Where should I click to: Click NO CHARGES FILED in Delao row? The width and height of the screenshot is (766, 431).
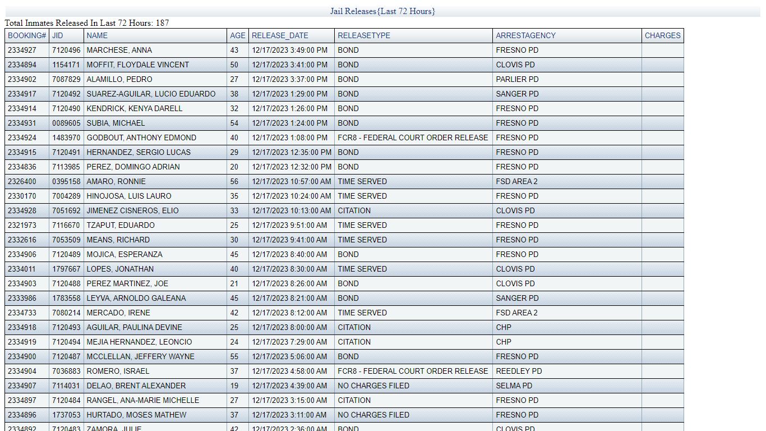coord(373,386)
